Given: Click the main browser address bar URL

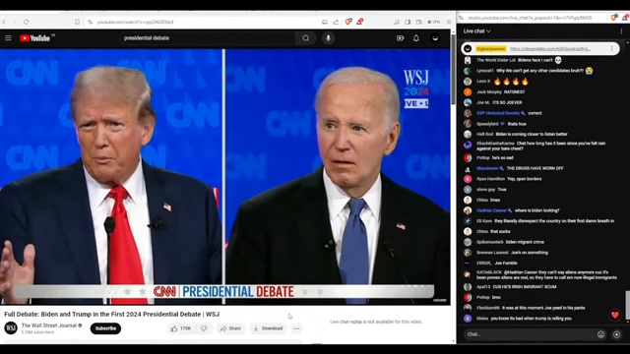Looking at the screenshot, I should point(136,22).
